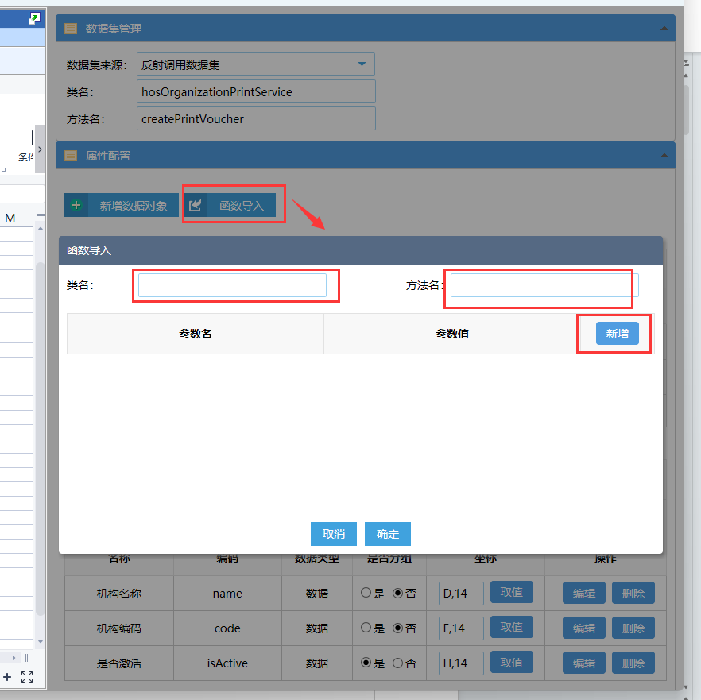This screenshot has width=701, height=700.
Task: Click the 类名 input field in dialog
Action: pyautogui.click(x=232, y=285)
